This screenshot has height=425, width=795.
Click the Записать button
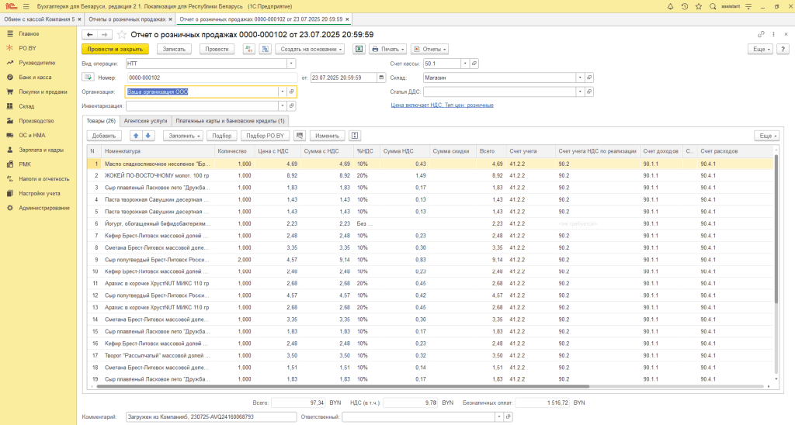pyautogui.click(x=174, y=49)
